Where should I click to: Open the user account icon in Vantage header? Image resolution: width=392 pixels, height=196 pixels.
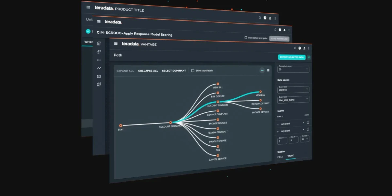coord(304,48)
